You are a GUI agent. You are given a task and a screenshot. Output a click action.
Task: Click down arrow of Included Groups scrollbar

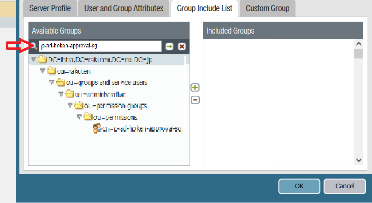[359, 160]
